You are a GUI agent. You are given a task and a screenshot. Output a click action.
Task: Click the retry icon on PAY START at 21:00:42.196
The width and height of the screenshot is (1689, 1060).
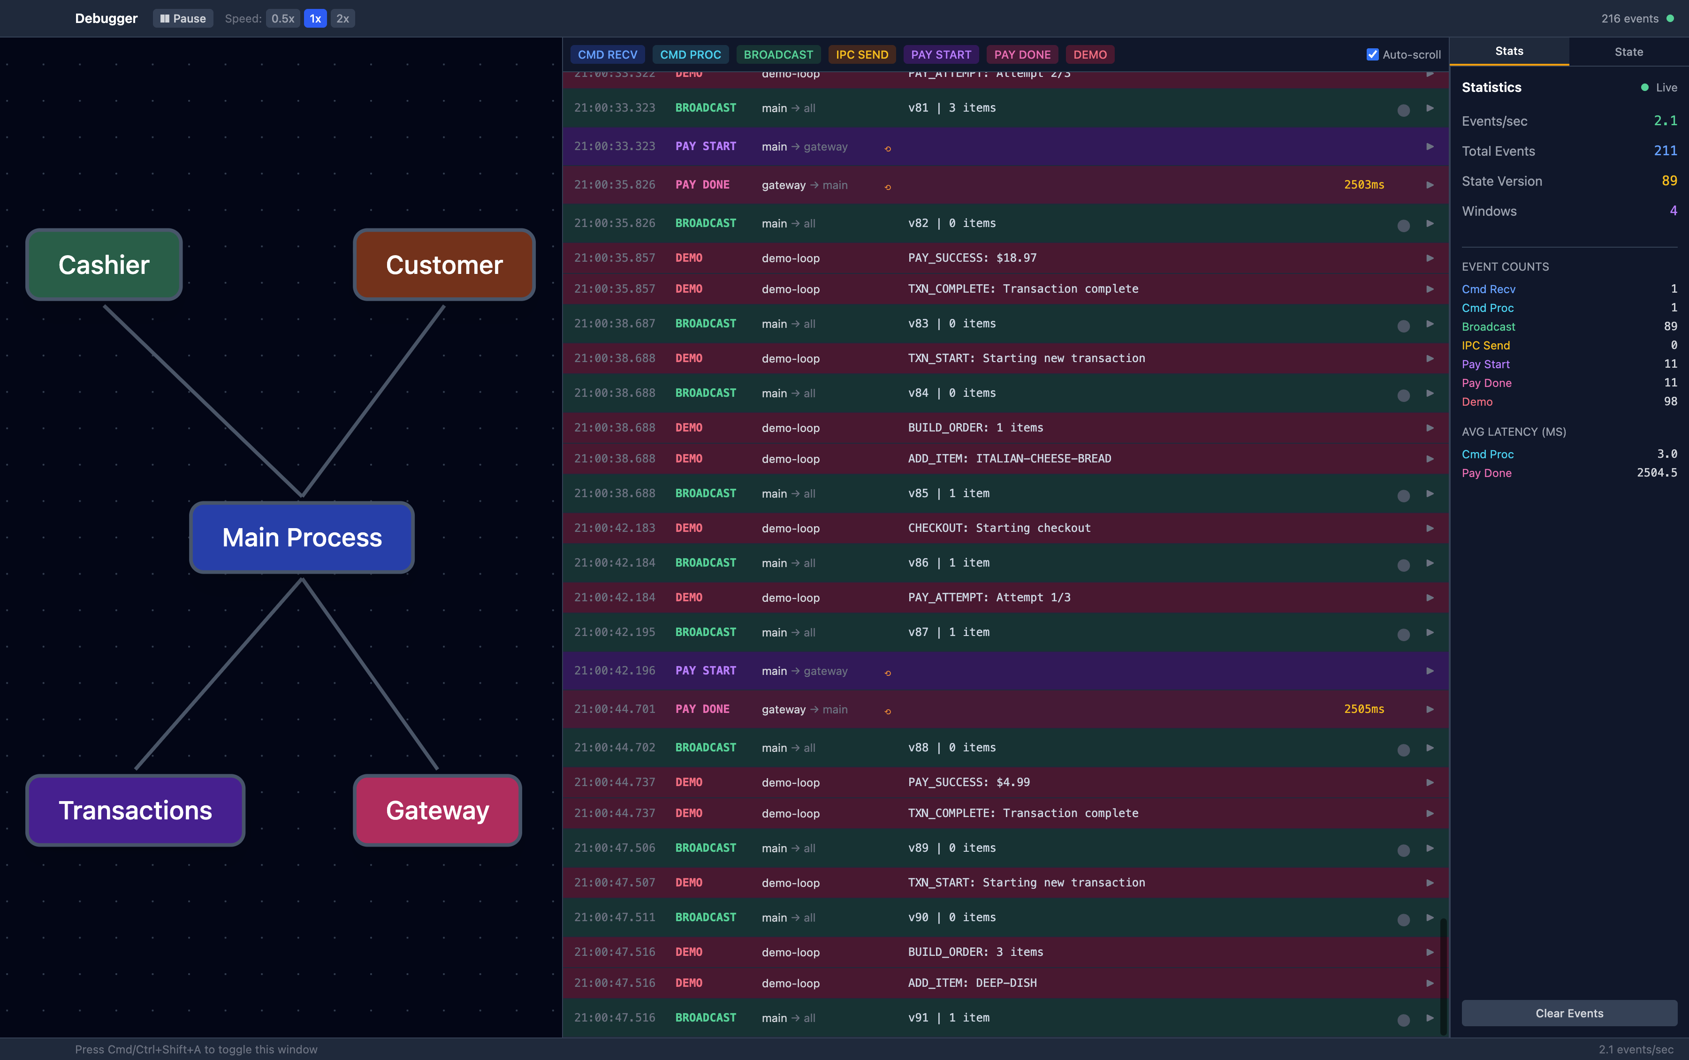coord(887,672)
